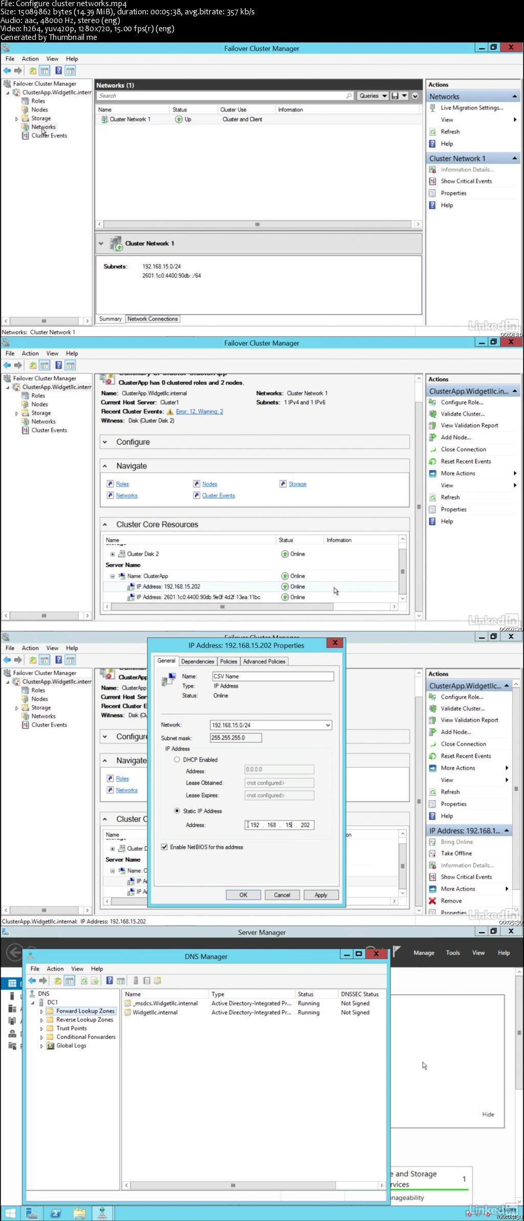Click Take Offline in the Actions pane
This screenshot has width=524, height=1221.
456,853
